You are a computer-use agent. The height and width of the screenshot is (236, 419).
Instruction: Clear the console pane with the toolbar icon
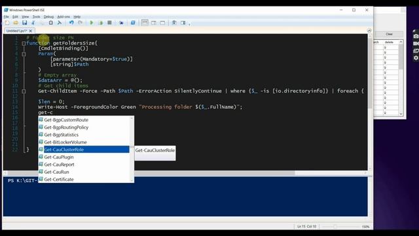tap(60, 23)
